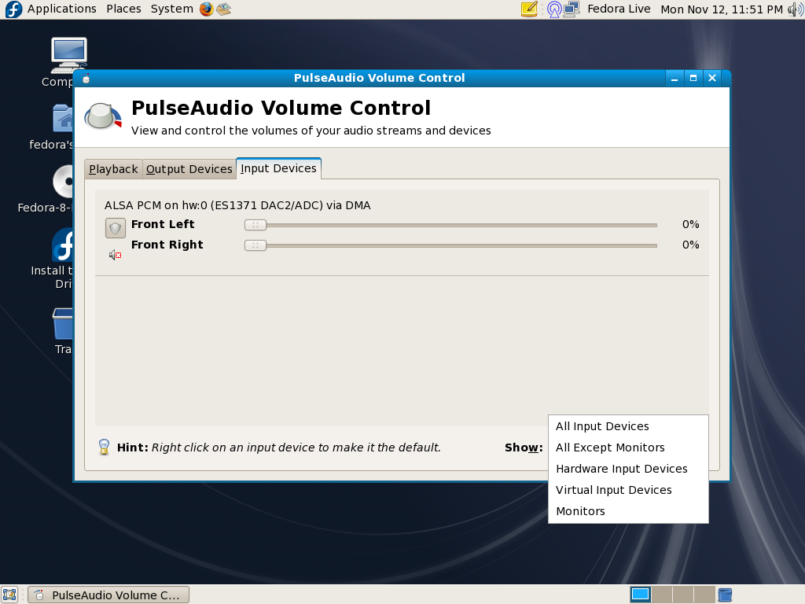Select the Input Devices tab
805x604 pixels.
[279, 168]
